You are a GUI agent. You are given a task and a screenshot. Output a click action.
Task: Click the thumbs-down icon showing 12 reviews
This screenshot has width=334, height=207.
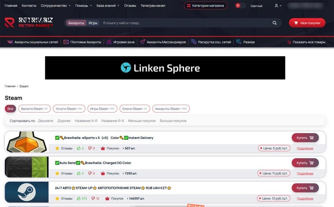pos(93,198)
